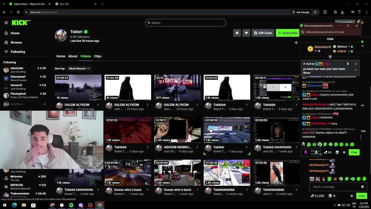Image resolution: width=371 pixels, height=209 pixels.
Task: Click the Kick search field
Action: coord(185,23)
